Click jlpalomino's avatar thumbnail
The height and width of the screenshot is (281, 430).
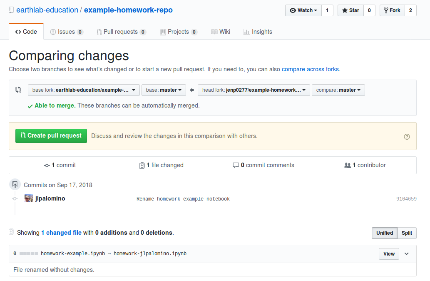point(29,198)
